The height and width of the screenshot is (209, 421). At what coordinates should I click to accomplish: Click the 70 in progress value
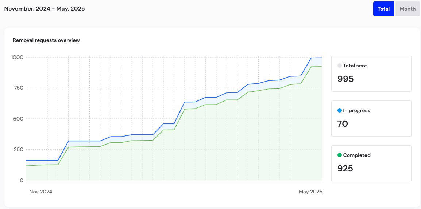[343, 124]
